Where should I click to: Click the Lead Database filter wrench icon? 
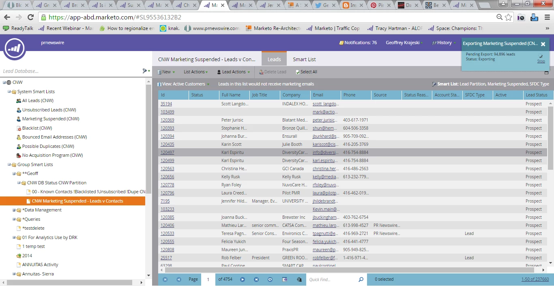click(x=145, y=71)
